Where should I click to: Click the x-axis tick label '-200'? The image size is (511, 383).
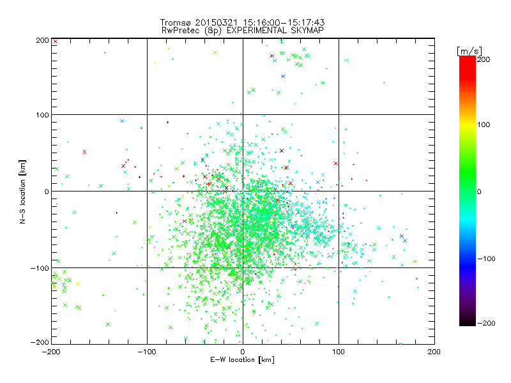coord(51,352)
